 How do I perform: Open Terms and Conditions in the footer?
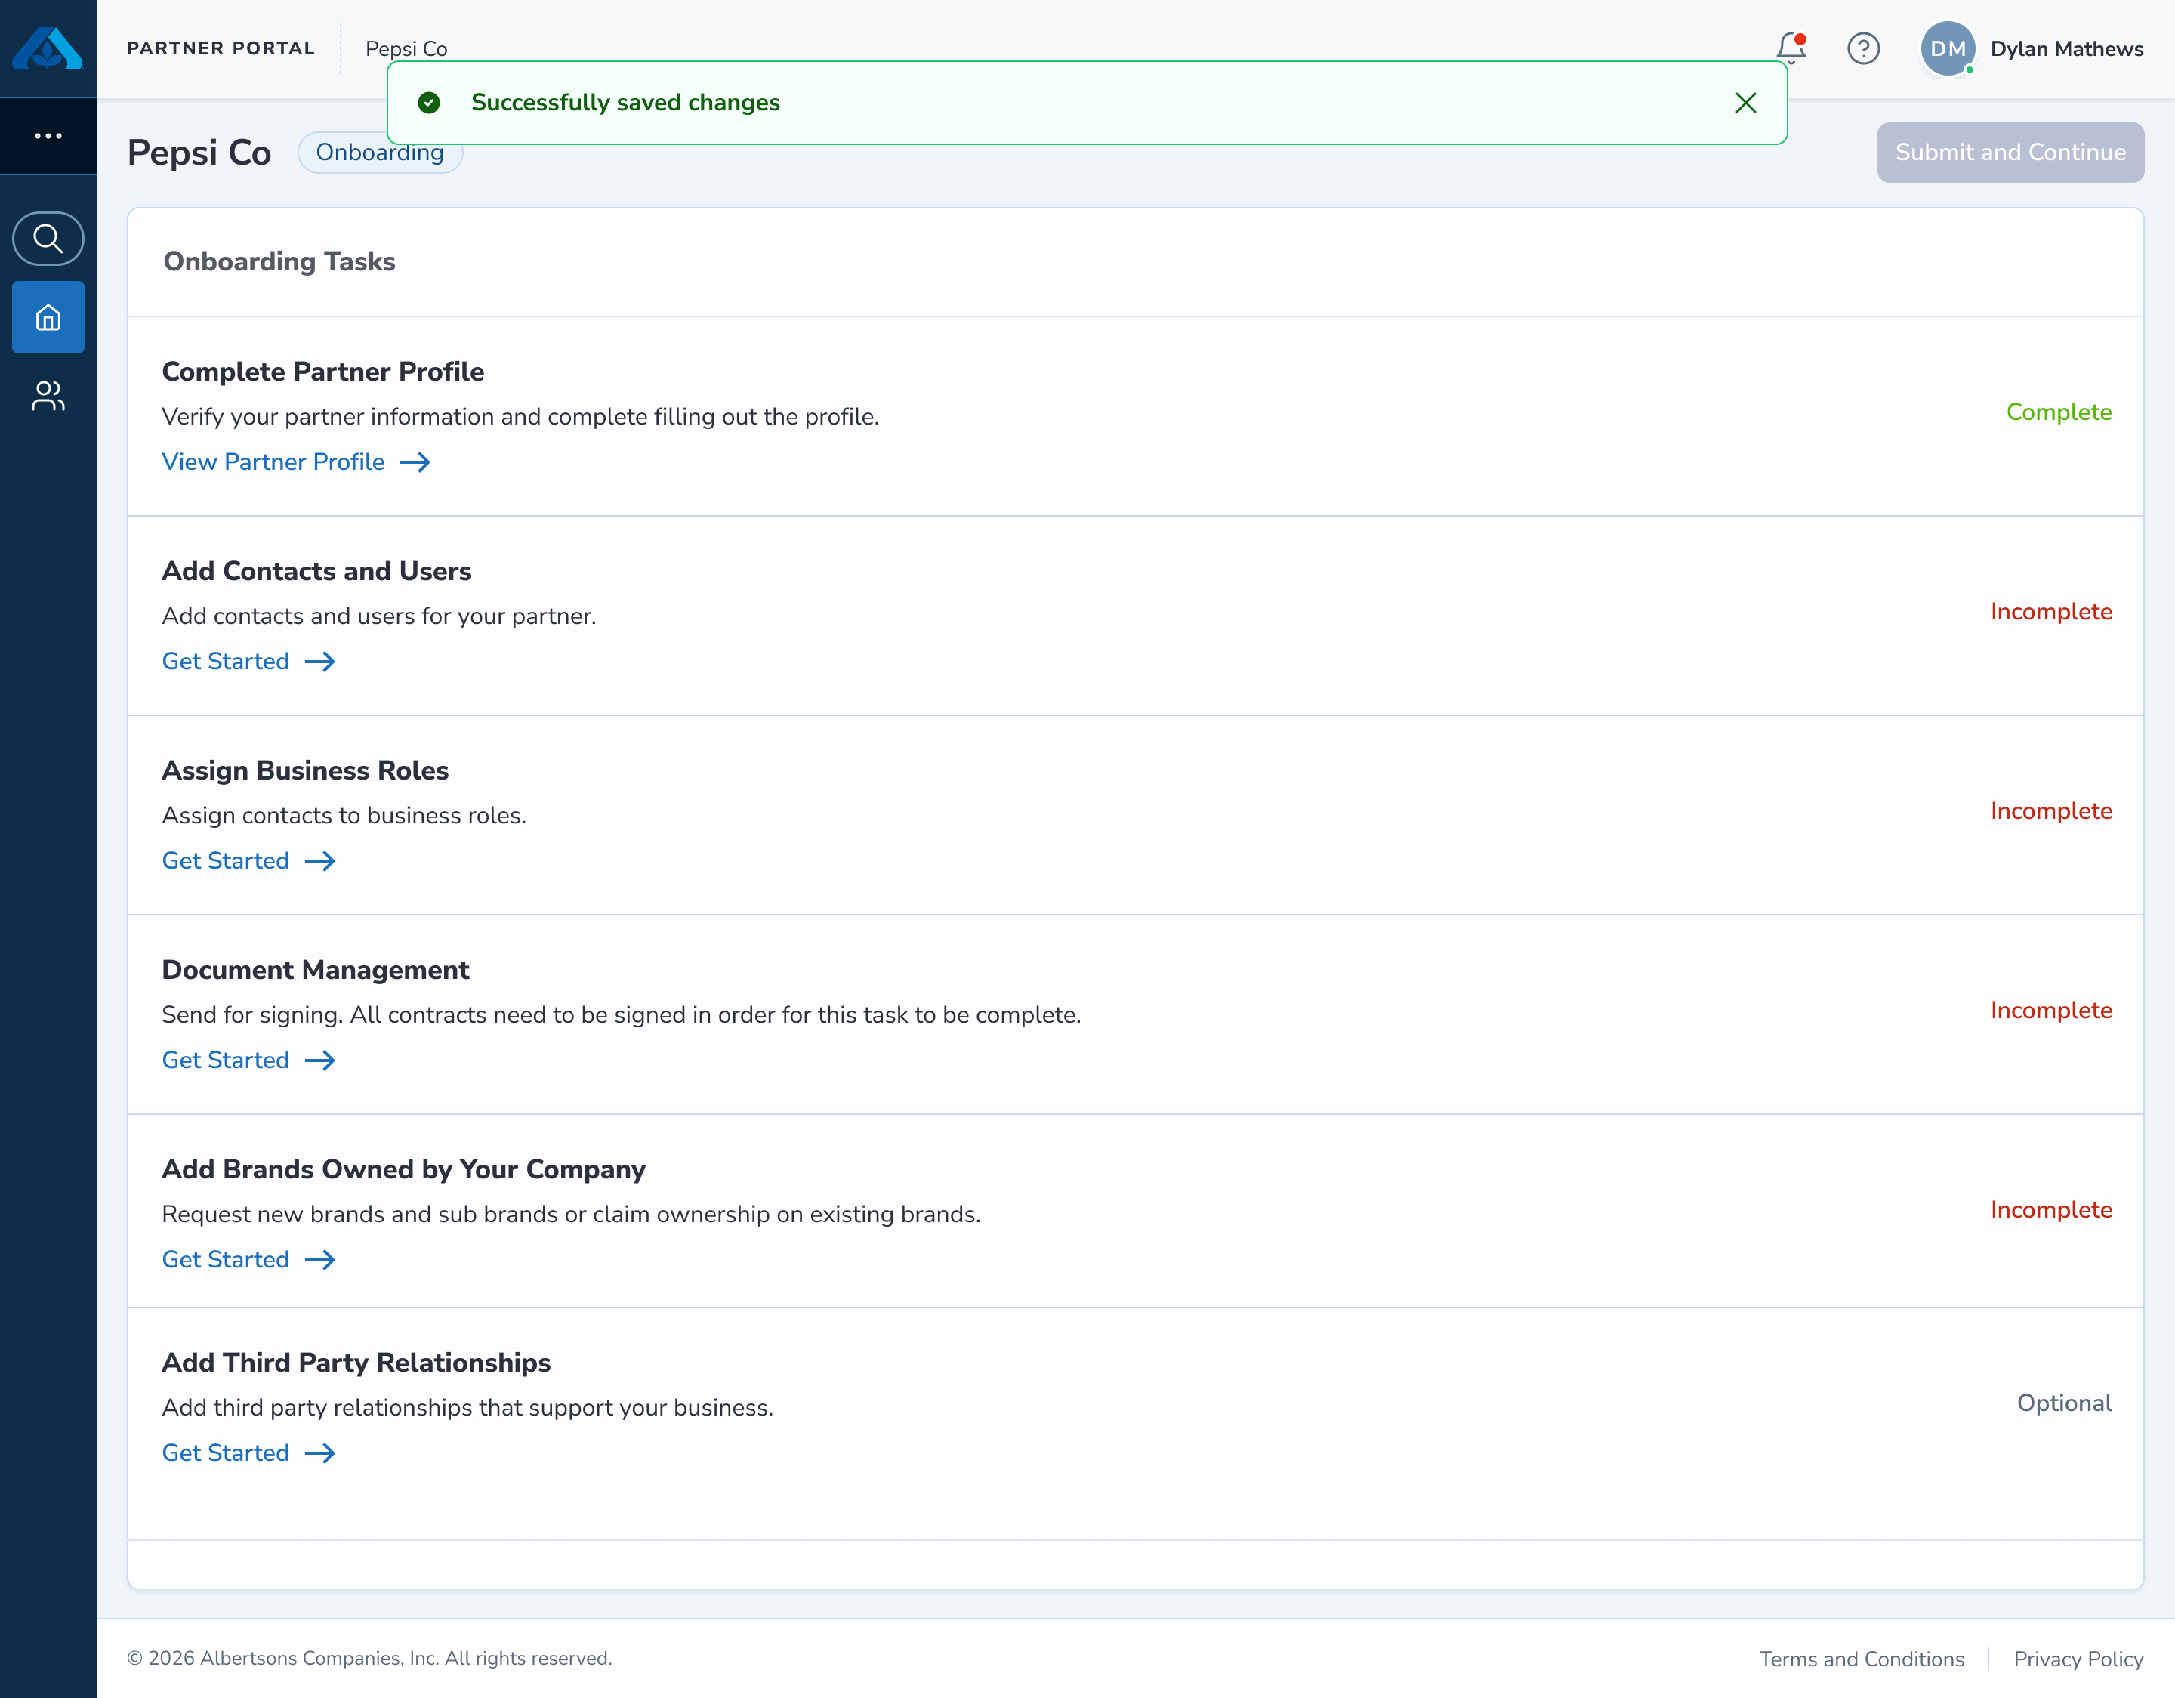[1862, 1659]
